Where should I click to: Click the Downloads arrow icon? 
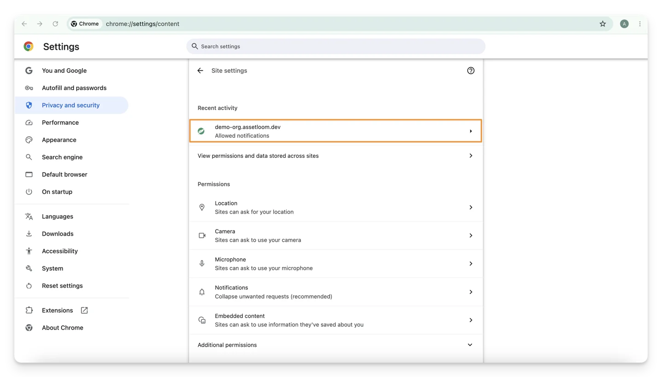[x=29, y=234]
